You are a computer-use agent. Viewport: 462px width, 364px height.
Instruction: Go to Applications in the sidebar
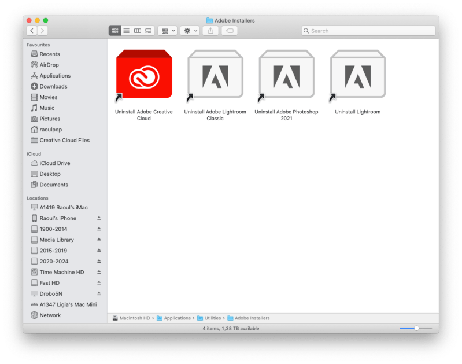coord(54,76)
